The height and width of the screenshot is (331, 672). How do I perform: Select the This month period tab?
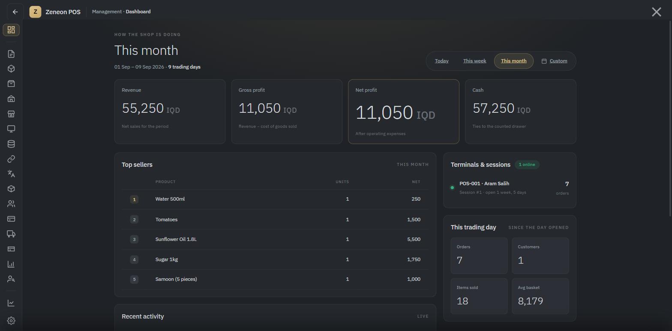point(513,61)
